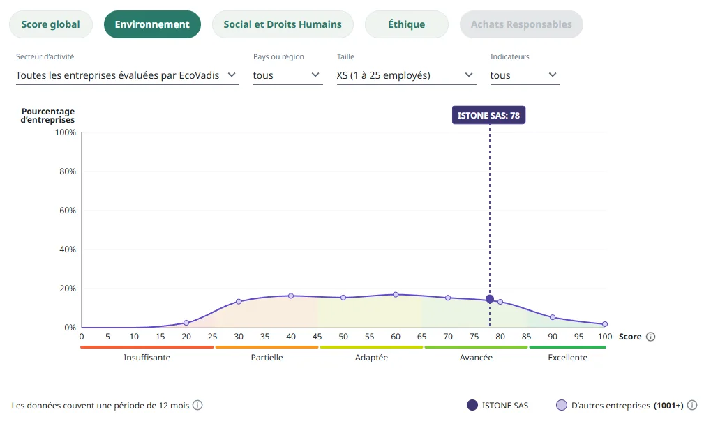711x428 pixels.
Task: Click info icon next to Score axis label
Action: tap(650, 337)
